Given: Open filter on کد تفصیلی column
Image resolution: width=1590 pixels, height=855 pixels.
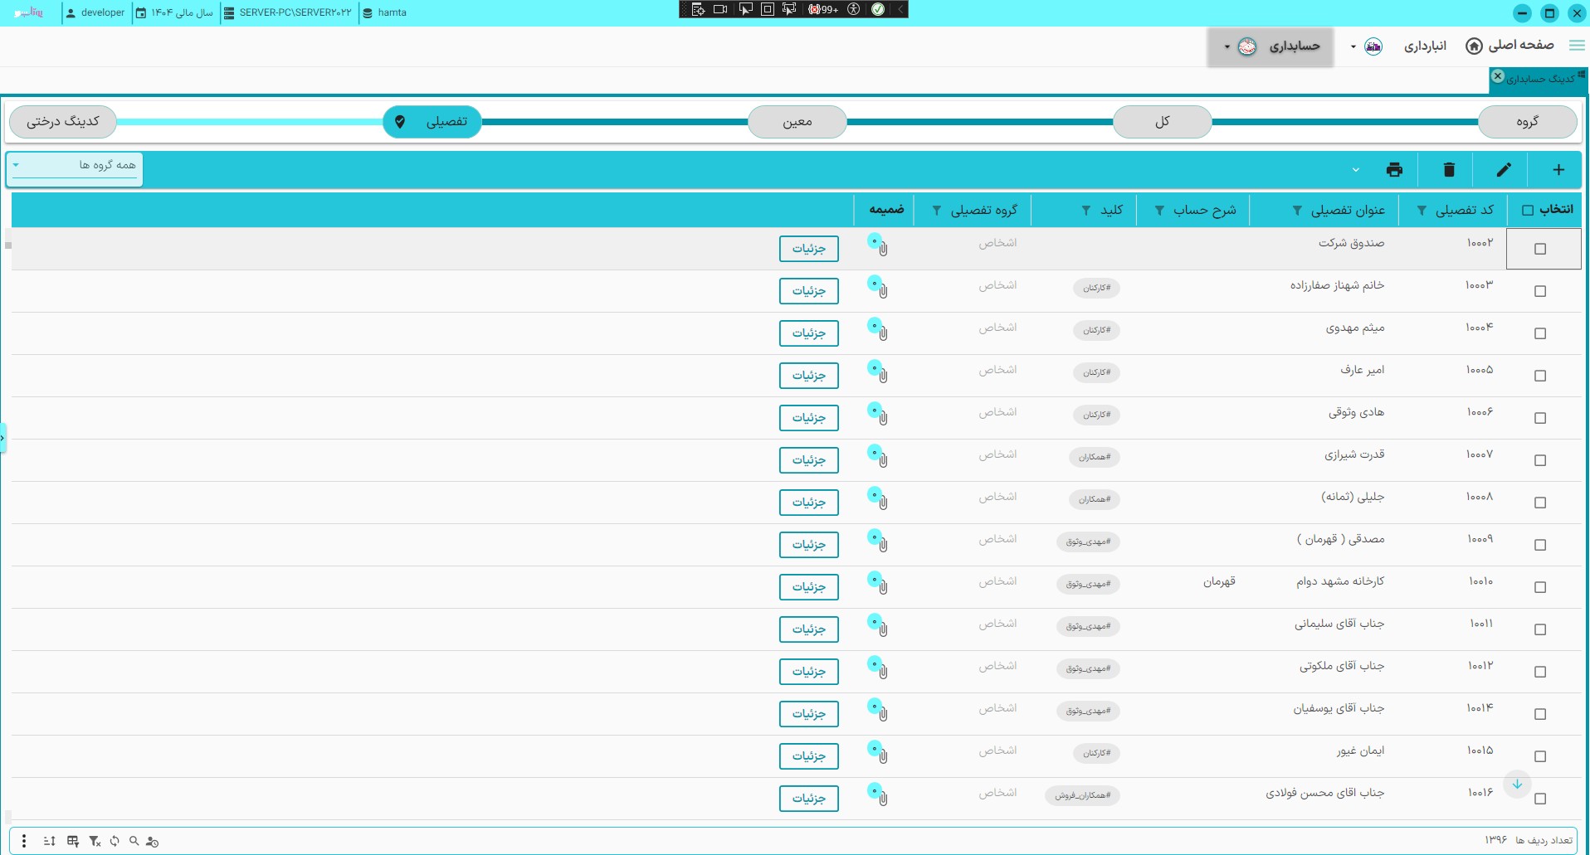Looking at the screenshot, I should click(1422, 211).
